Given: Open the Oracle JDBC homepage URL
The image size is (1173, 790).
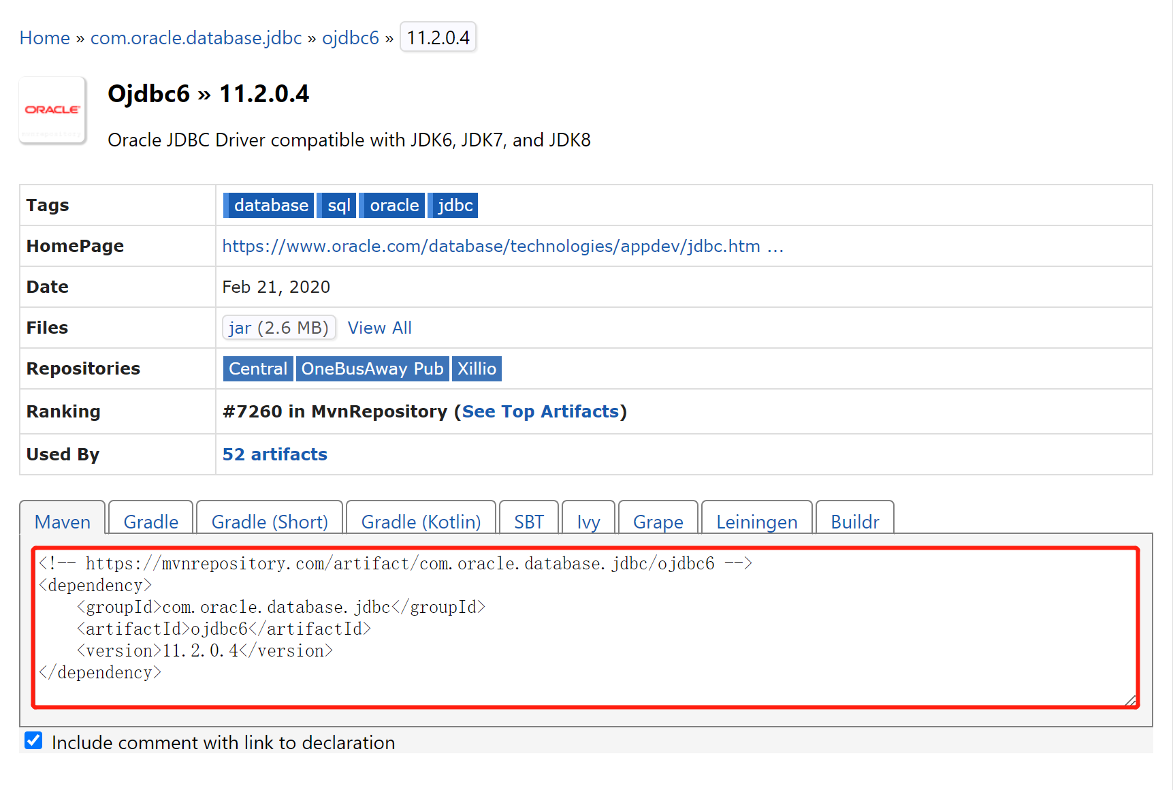Looking at the screenshot, I should (x=503, y=246).
